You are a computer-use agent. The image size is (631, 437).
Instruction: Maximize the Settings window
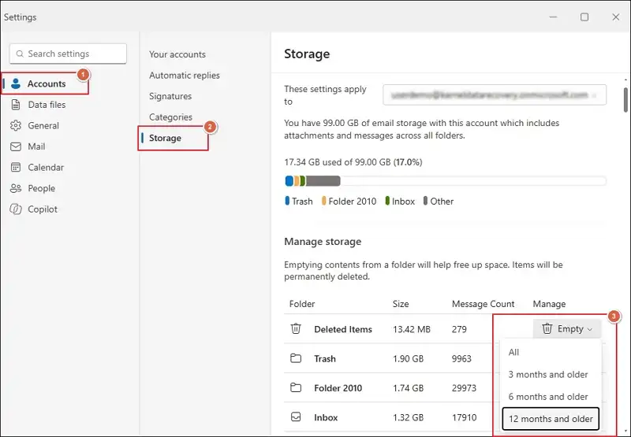coord(584,17)
